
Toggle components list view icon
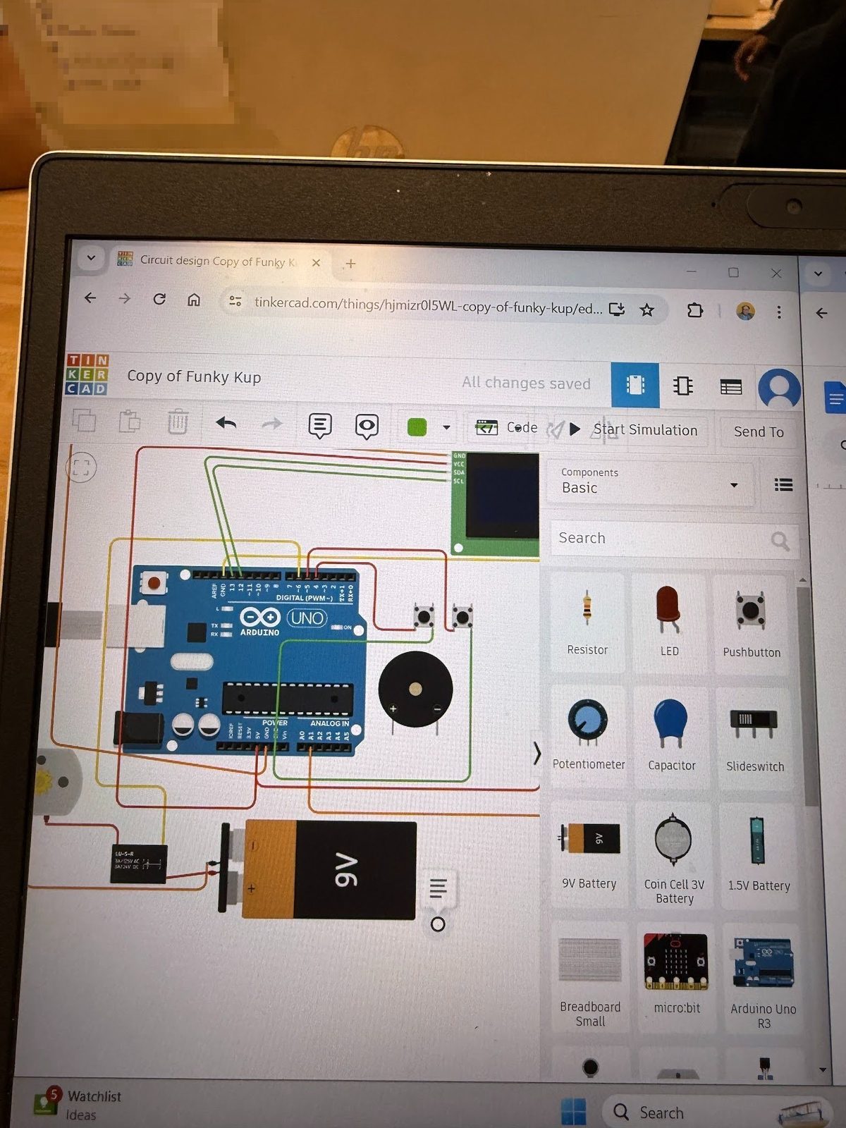tap(783, 485)
